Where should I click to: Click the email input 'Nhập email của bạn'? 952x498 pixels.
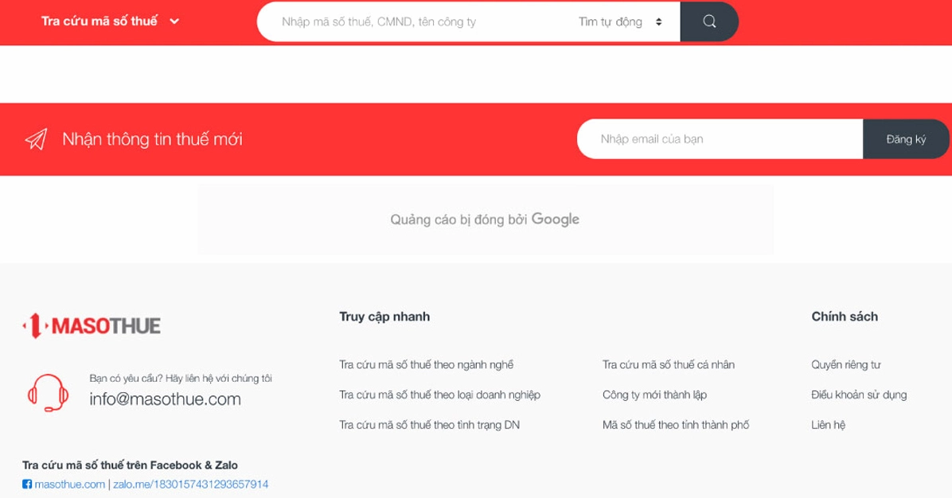click(720, 139)
